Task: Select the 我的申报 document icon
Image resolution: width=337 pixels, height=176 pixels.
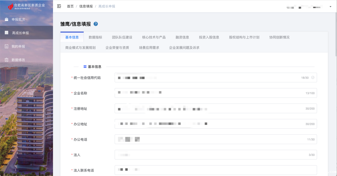Action: 6,46
